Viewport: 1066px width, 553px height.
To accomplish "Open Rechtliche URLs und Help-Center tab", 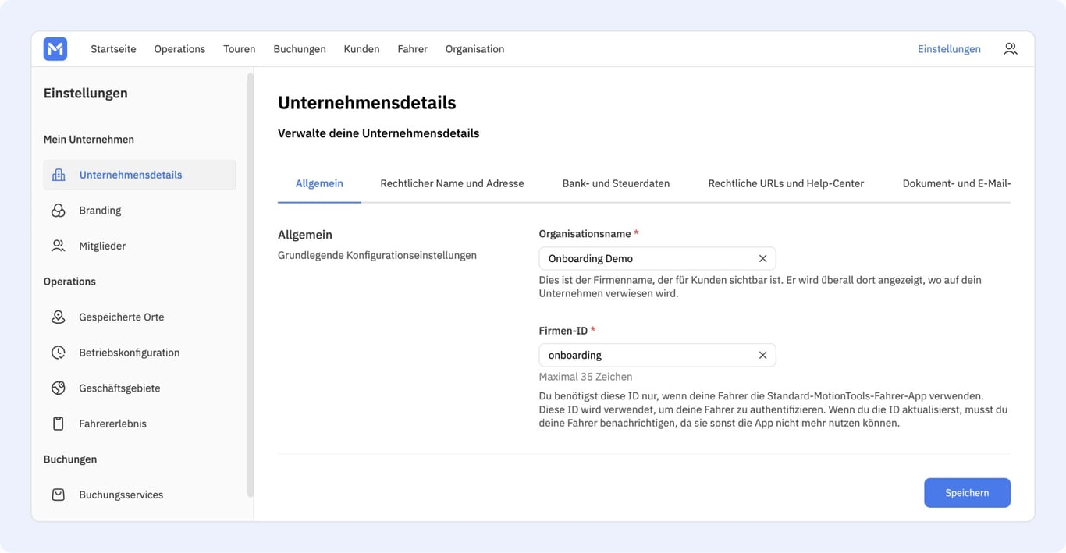I will pyautogui.click(x=786, y=183).
